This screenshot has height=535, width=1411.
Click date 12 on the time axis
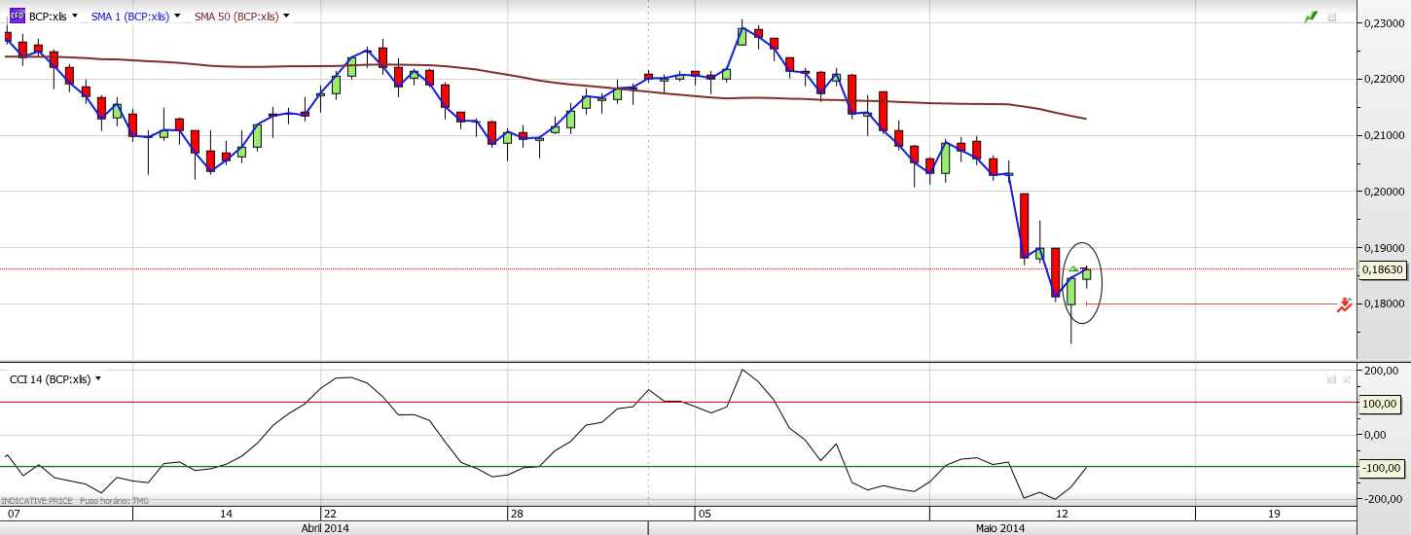point(1062,513)
